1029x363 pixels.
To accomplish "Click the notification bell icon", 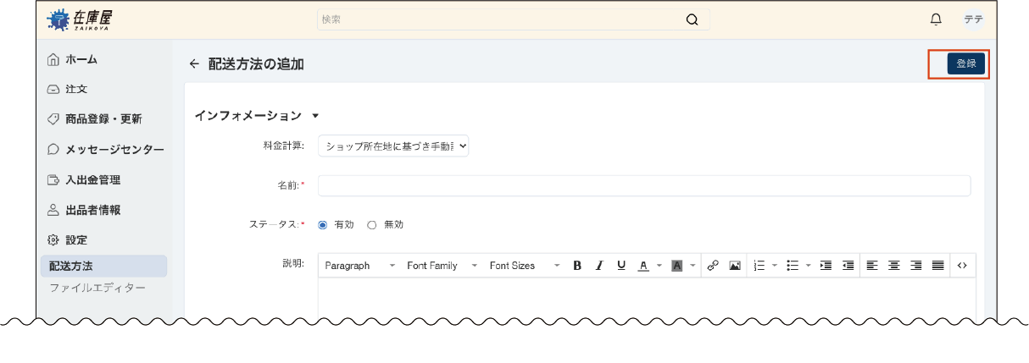I will [936, 19].
